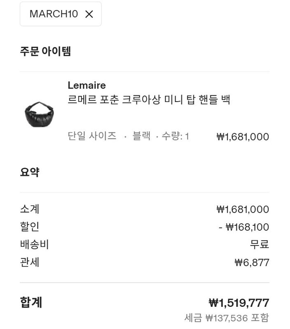Remove the MARCH10 coupon with X icon
This screenshot has width=290, height=329.
point(89,14)
